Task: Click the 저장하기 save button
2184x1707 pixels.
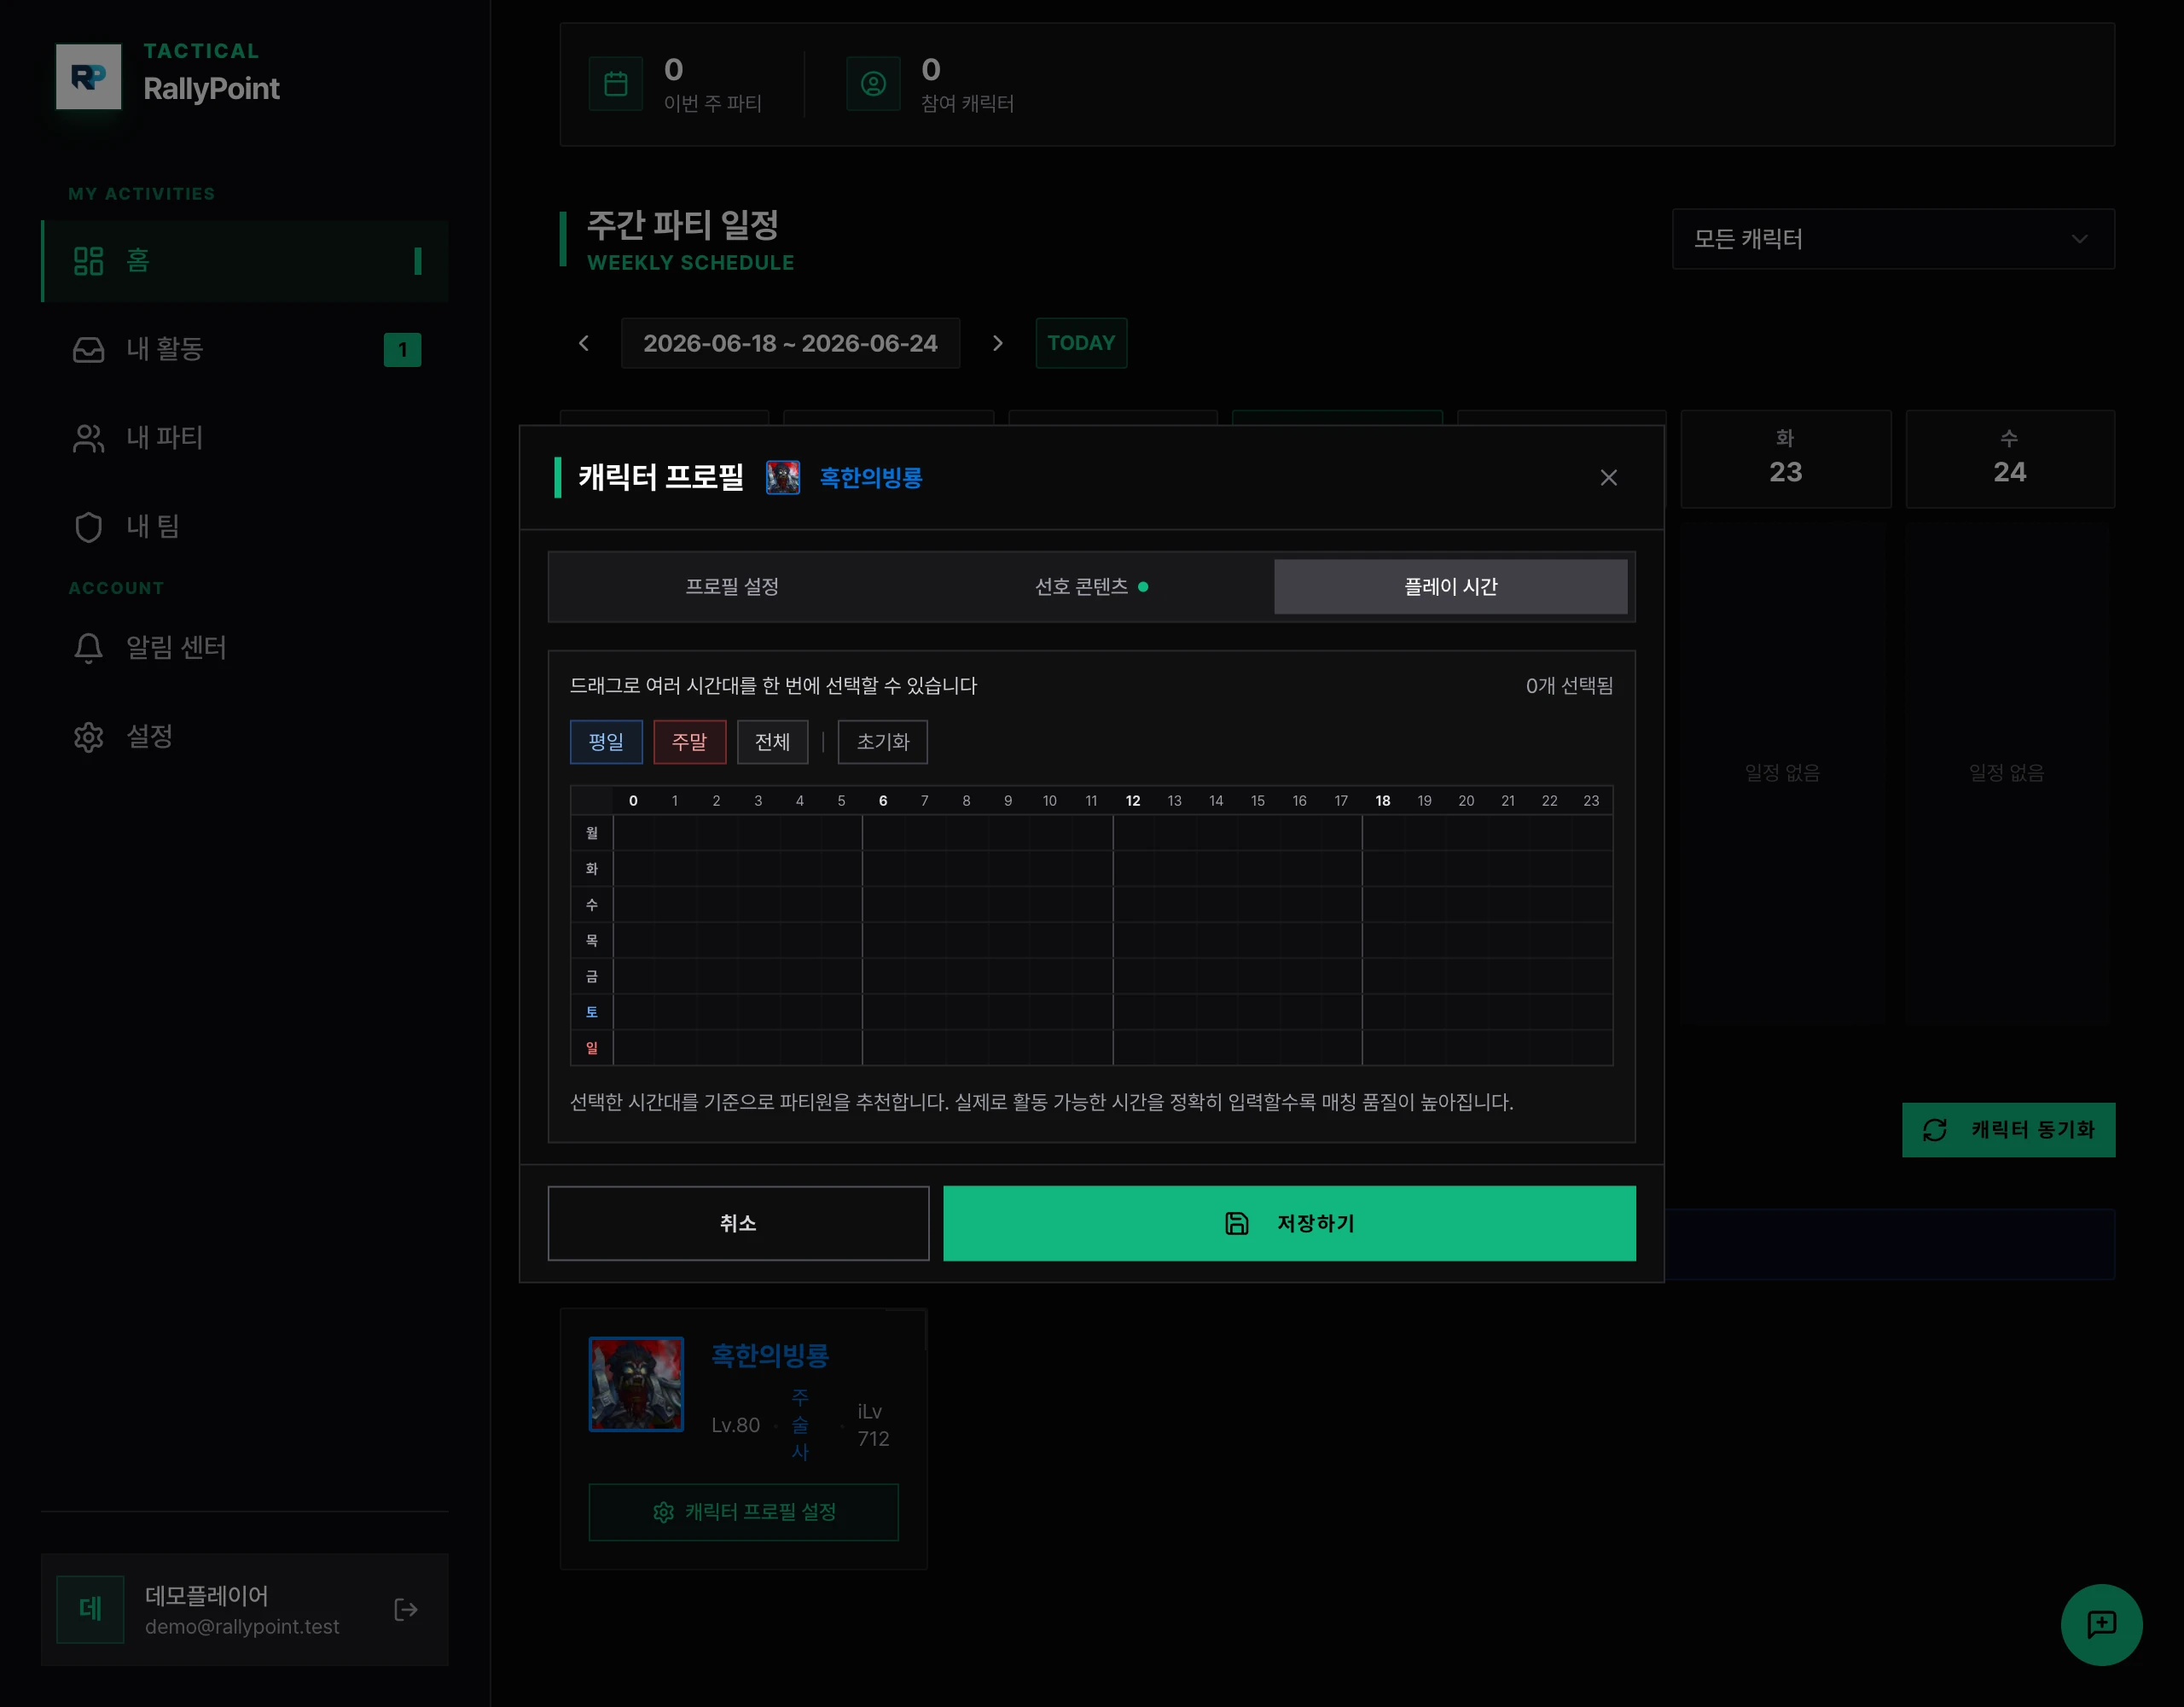Action: (1289, 1223)
